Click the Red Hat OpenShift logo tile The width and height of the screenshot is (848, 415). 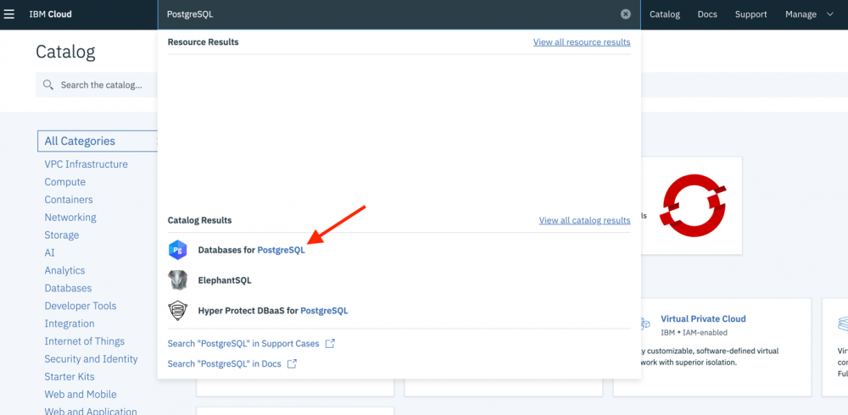click(693, 206)
